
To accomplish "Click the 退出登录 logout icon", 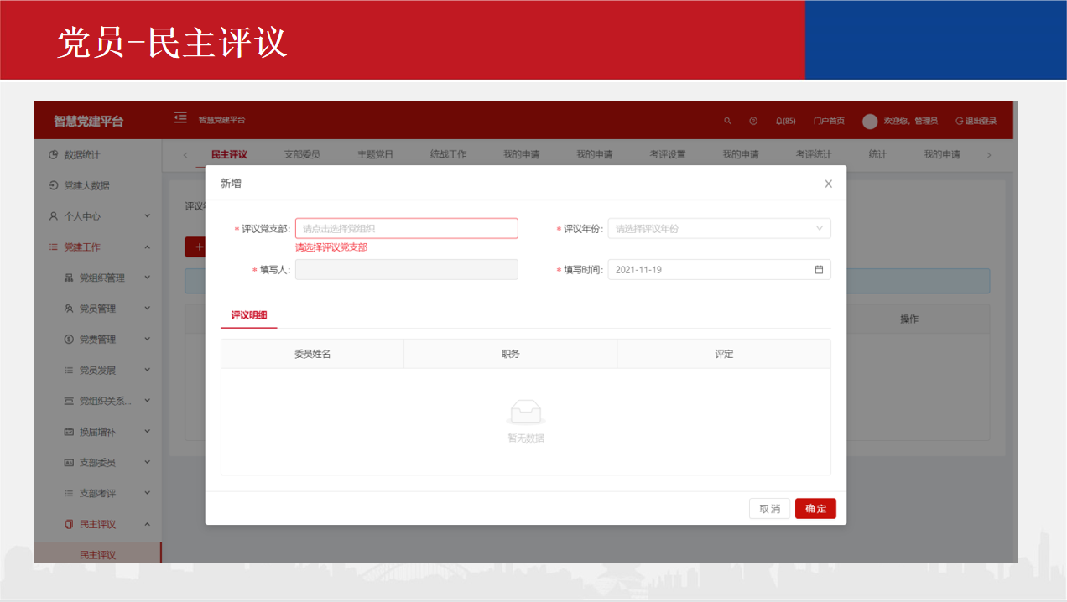I will [x=960, y=122].
